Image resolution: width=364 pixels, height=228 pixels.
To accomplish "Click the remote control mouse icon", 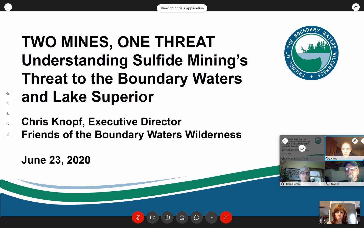I will (x=8, y=104).
